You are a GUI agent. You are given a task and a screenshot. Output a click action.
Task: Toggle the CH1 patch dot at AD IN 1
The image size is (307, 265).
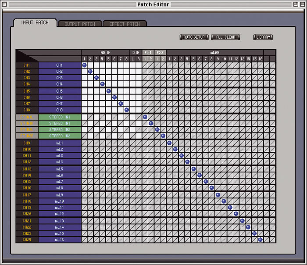84,65
